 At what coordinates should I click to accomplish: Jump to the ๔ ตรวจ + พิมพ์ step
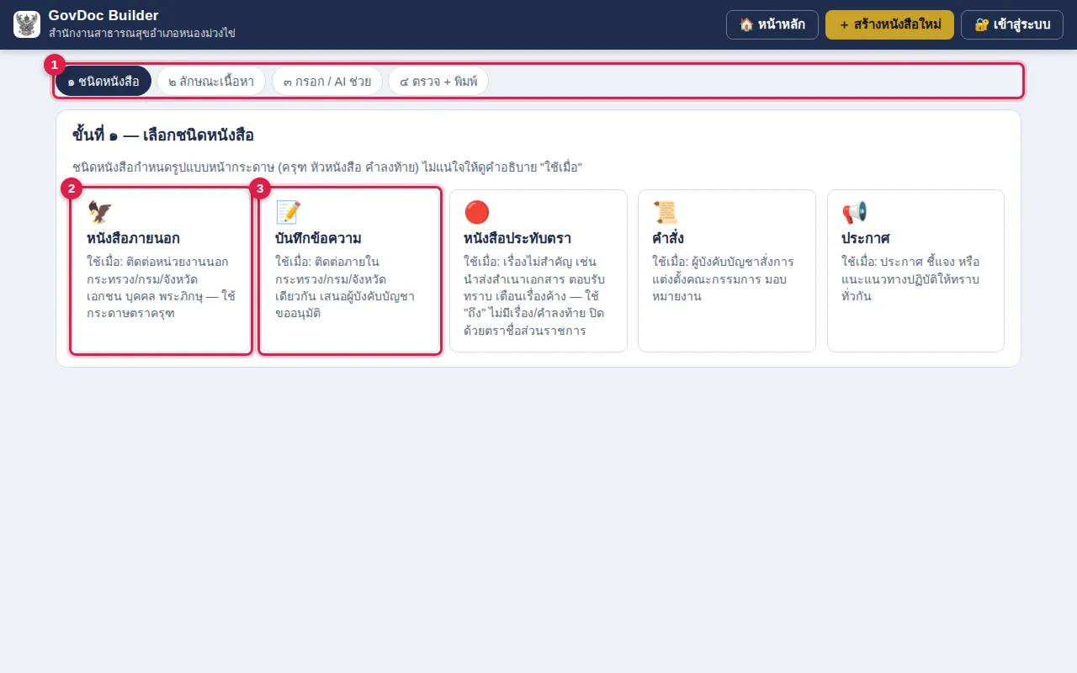(438, 82)
